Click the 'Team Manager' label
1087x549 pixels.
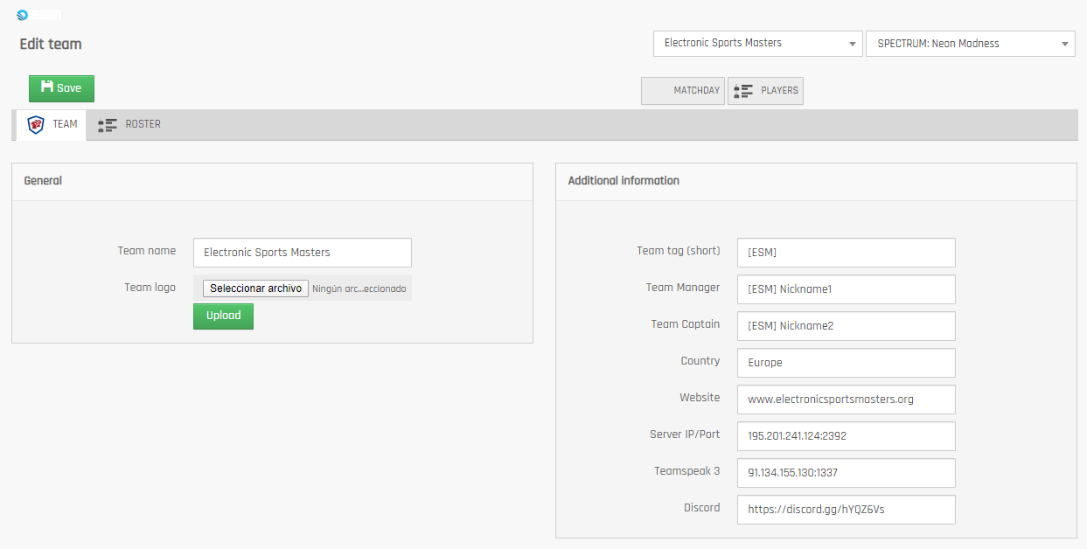coord(683,288)
